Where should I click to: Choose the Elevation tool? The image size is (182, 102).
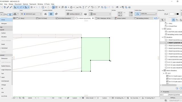pyautogui.click(x=4, y=37)
